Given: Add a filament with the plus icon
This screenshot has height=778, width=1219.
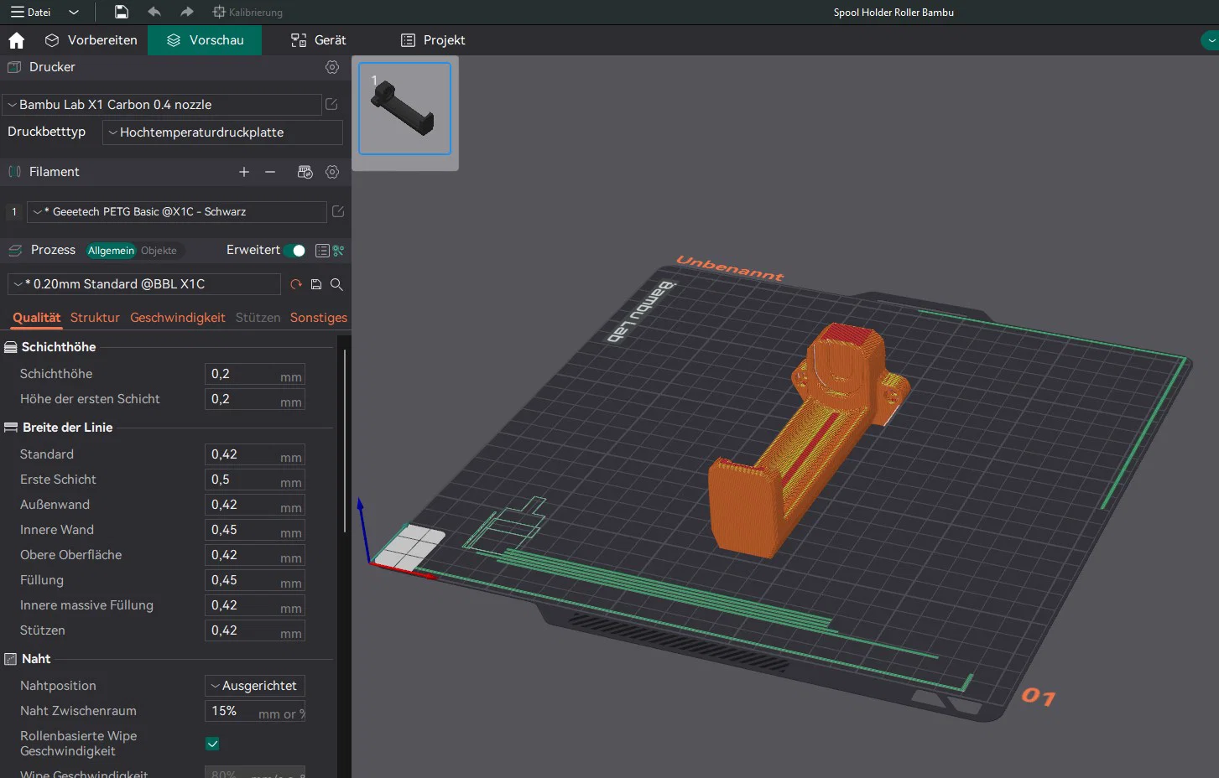Looking at the screenshot, I should (244, 172).
